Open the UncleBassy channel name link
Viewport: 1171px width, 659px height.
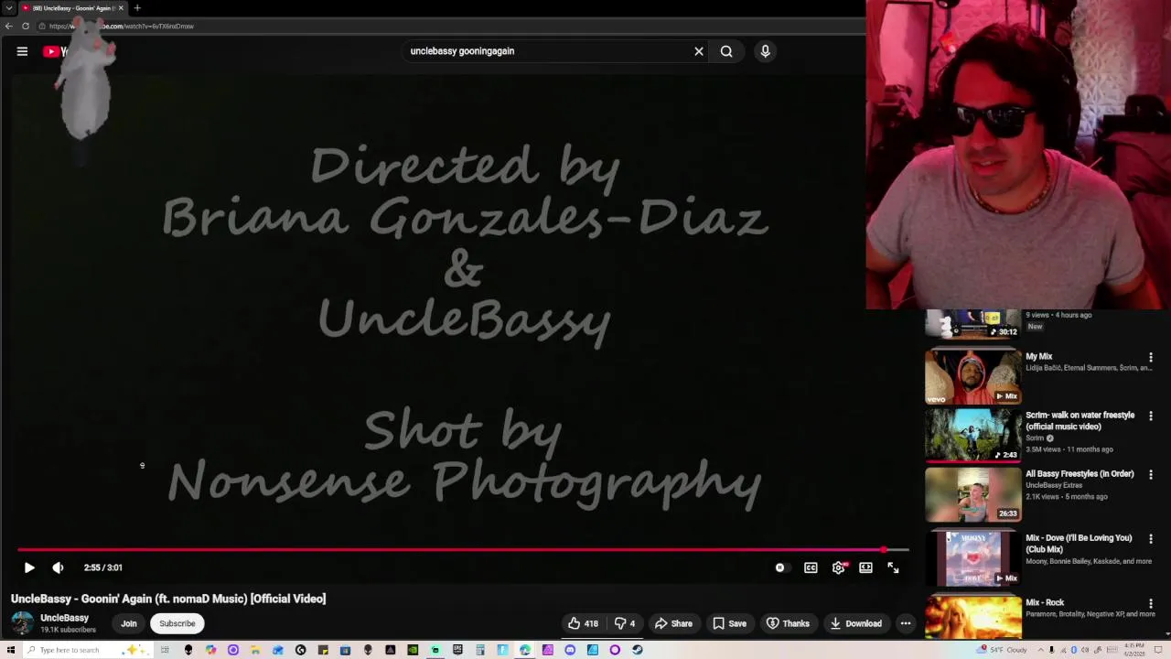64,618
